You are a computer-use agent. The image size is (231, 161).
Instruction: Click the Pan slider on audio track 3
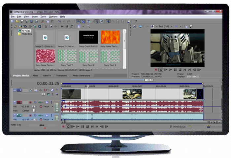click(34, 111)
